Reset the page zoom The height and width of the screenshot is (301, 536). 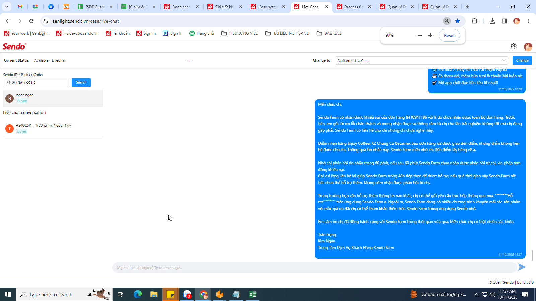point(449,36)
